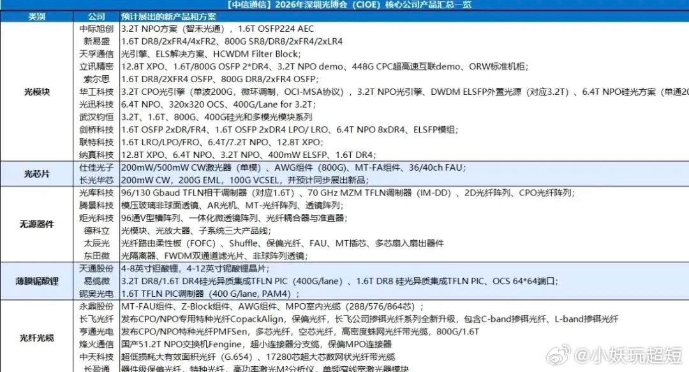Image resolution: width=689 pixels, height=372 pixels.
Task: Click company cell '铌奥光电'
Action: (x=96, y=294)
